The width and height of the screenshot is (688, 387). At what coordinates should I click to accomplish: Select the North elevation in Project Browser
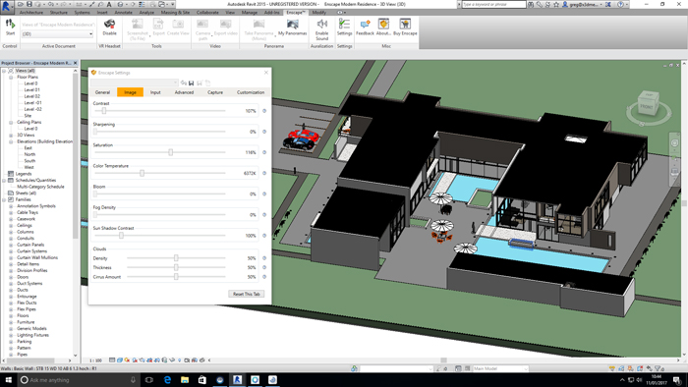[29, 154]
